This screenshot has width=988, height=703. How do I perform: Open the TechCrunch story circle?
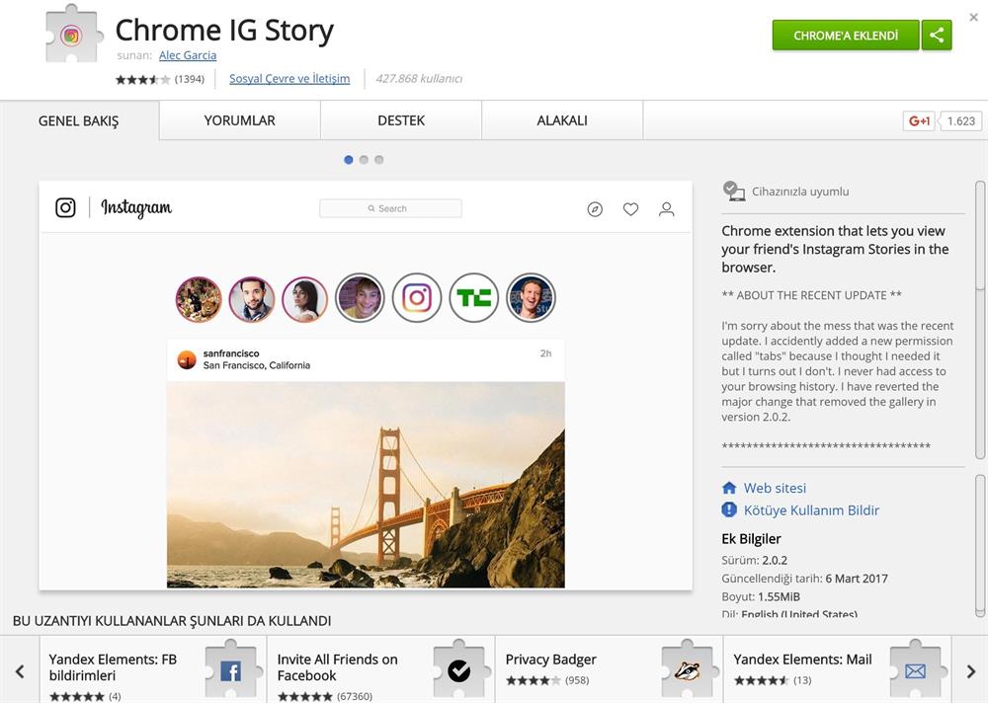click(474, 298)
